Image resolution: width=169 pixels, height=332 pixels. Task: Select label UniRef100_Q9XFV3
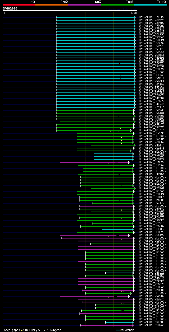point(152,127)
